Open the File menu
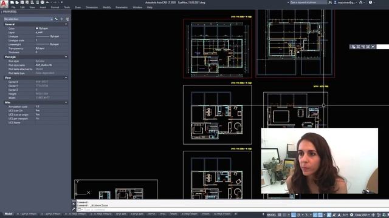The width and height of the screenshot is (389, 218). click(x=13, y=7)
